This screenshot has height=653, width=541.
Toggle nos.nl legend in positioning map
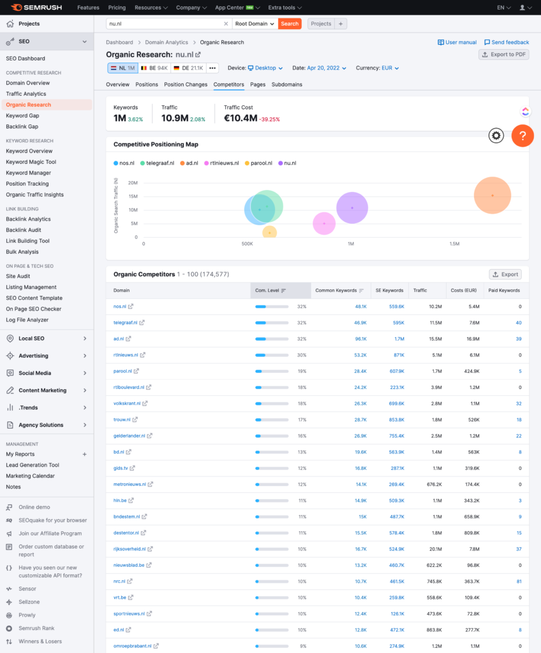coord(124,163)
